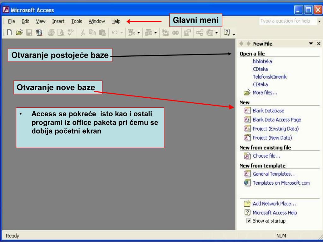Click the Code toolbar icon
The image size is (323, 242).
[x=165, y=32]
